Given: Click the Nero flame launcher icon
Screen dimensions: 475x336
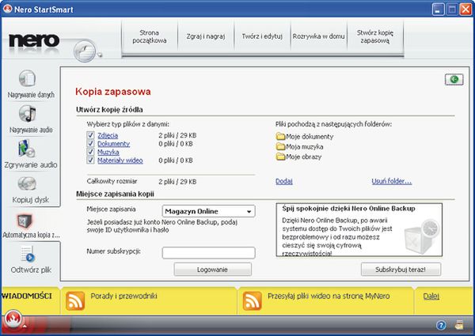Looking at the screenshot, I should coord(13,319).
